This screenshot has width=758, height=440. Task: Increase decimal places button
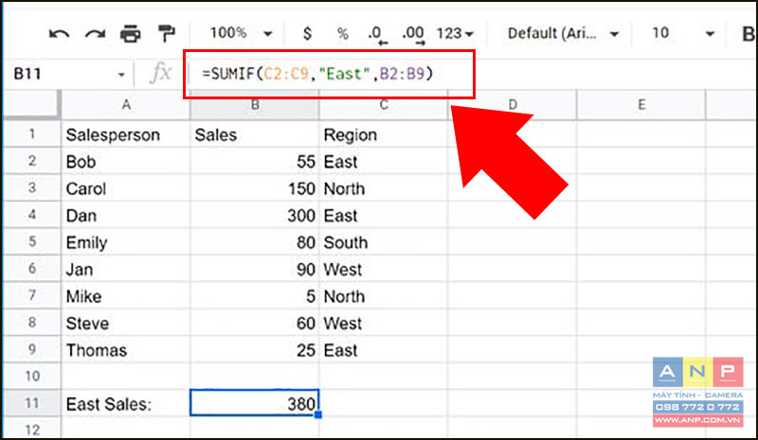413,35
